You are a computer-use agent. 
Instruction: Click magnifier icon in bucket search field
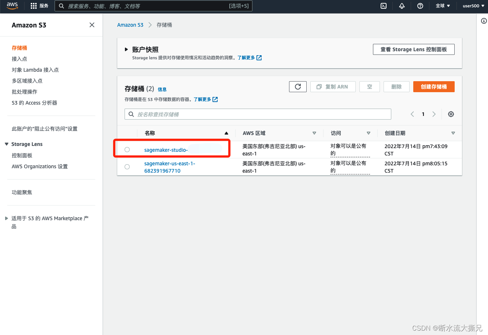tap(131, 114)
